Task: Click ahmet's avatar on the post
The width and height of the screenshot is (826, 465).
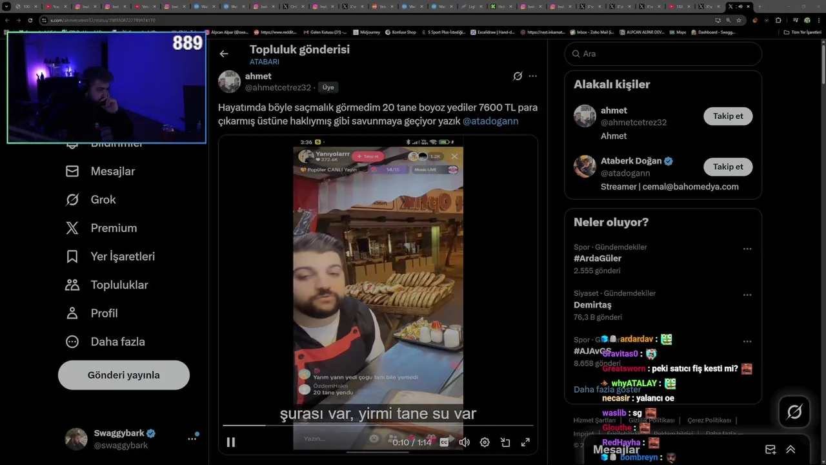Action: coord(229,82)
